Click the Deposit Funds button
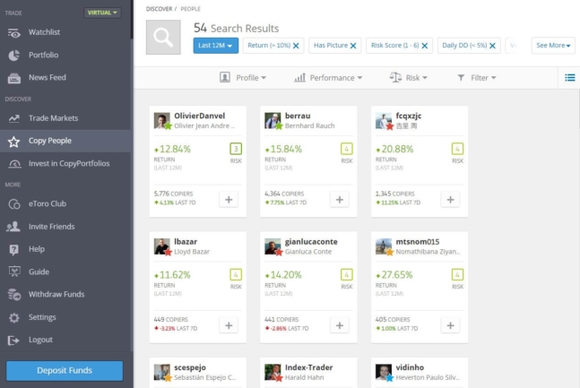The height and width of the screenshot is (388, 580). click(65, 371)
